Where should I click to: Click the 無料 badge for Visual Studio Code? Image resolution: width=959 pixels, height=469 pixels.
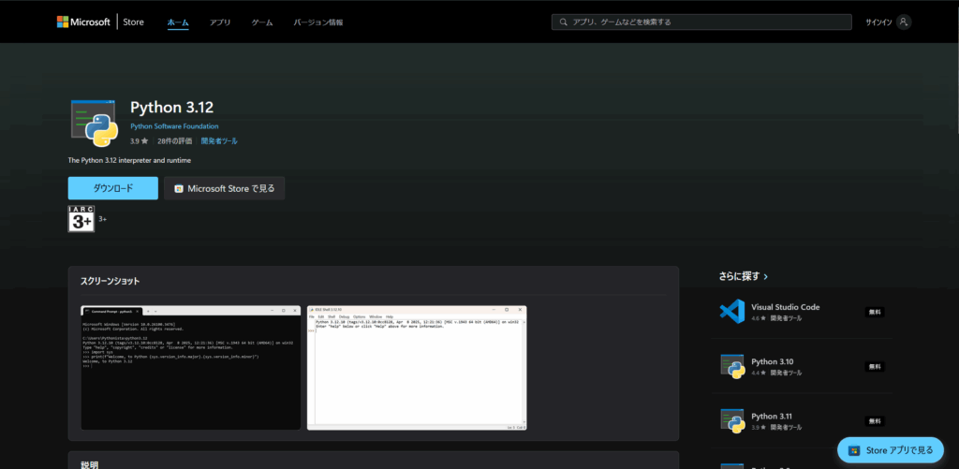(875, 312)
